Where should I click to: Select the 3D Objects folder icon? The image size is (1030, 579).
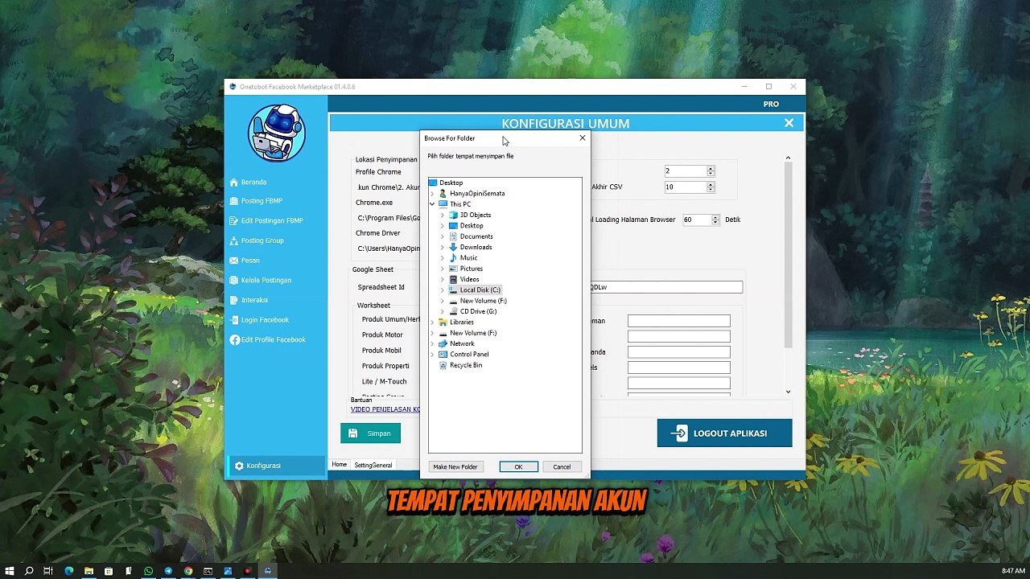pos(453,215)
